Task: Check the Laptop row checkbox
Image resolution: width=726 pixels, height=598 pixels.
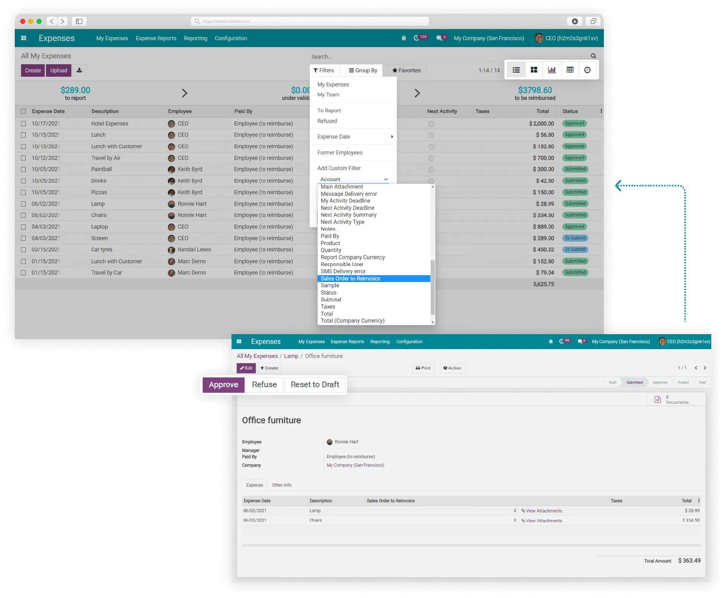Action: (23, 227)
